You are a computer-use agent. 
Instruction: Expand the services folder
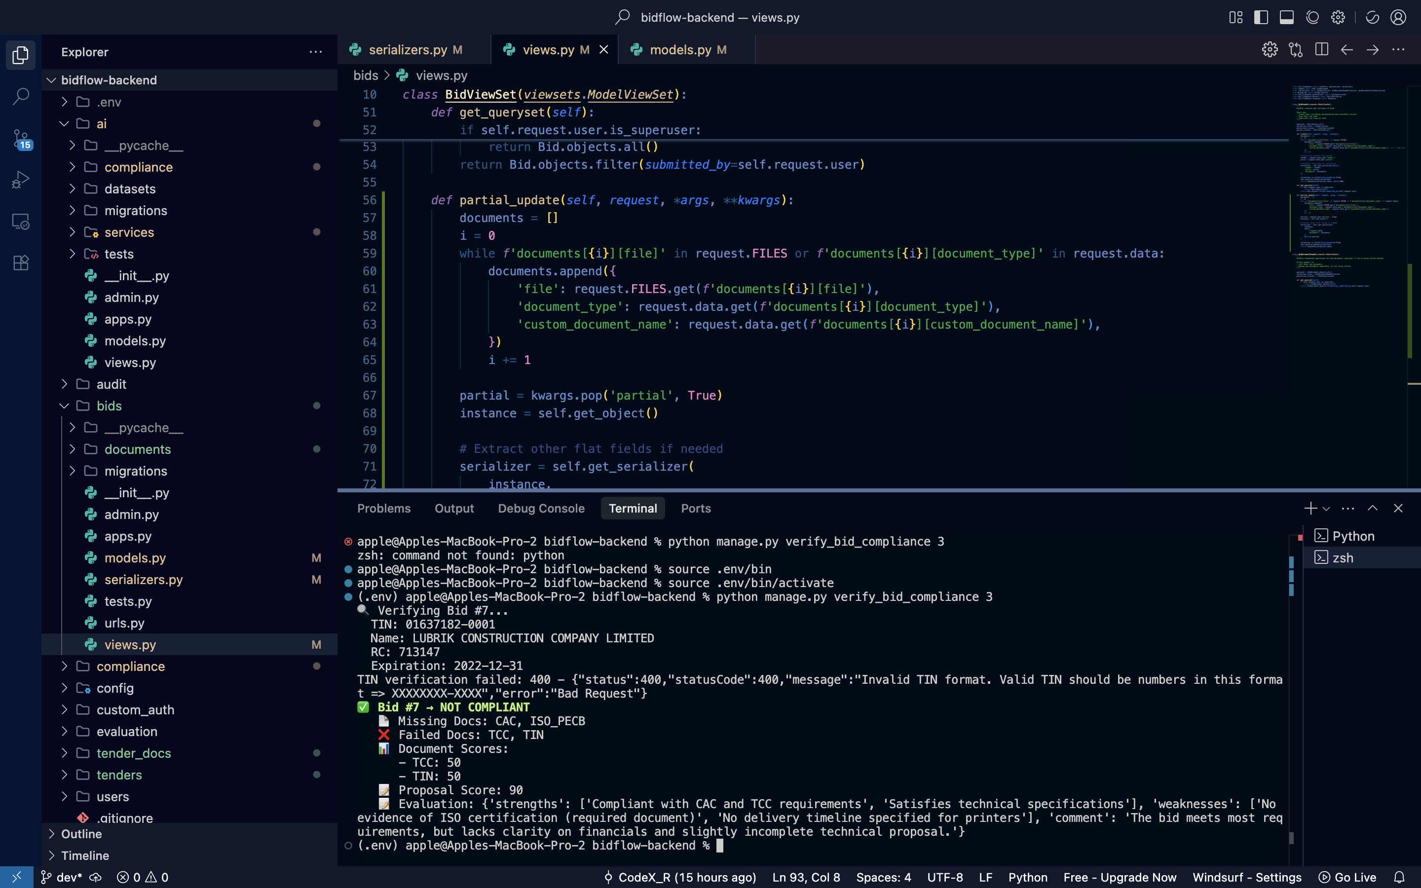[189, 232]
